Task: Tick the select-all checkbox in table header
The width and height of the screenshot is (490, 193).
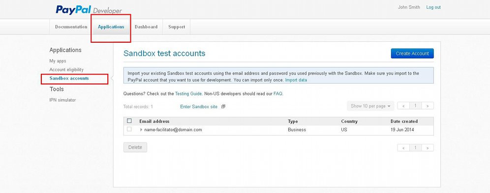Action: pos(129,121)
